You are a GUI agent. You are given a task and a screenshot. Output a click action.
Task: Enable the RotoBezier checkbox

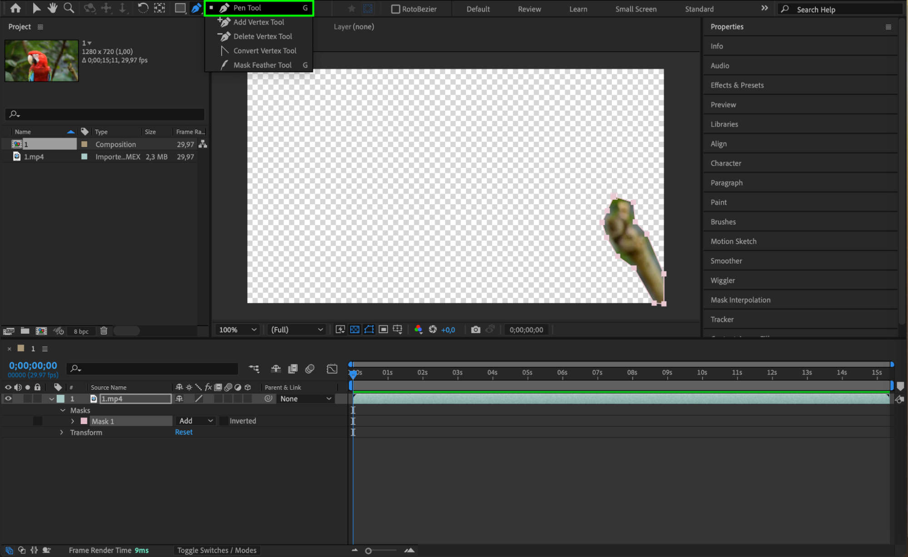396,9
